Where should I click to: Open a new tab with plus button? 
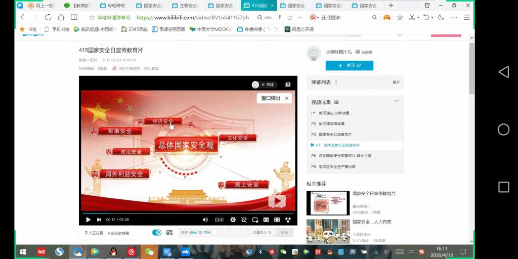[391, 5]
